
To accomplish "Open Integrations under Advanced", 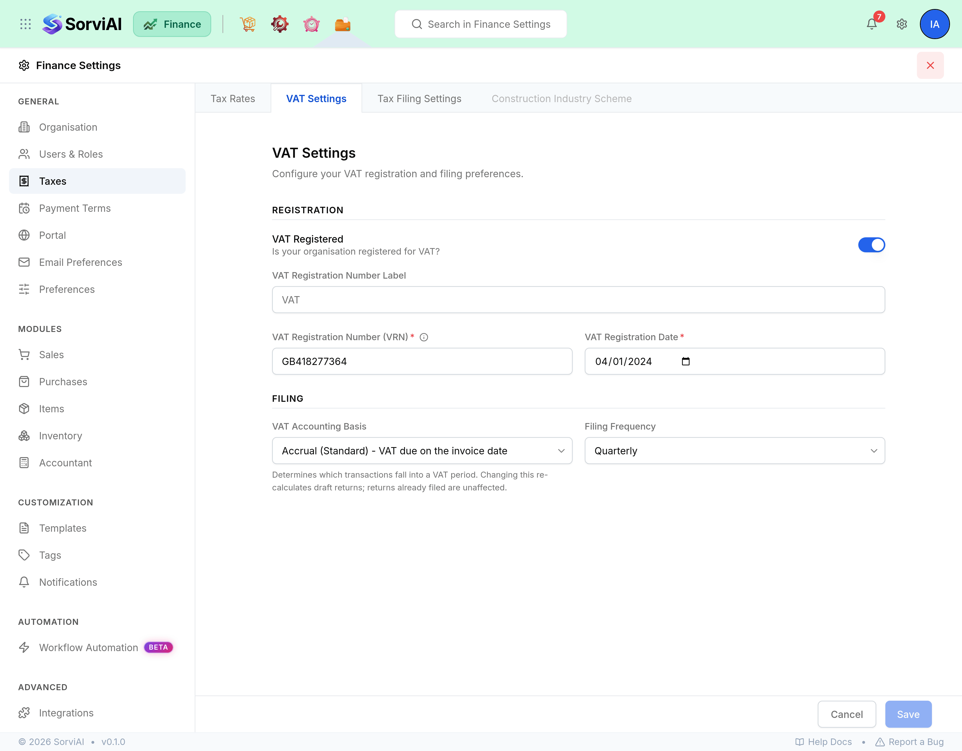I will pyautogui.click(x=97, y=713).
